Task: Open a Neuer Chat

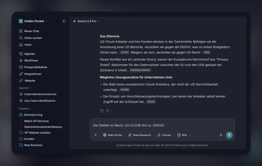Action: coord(30,31)
